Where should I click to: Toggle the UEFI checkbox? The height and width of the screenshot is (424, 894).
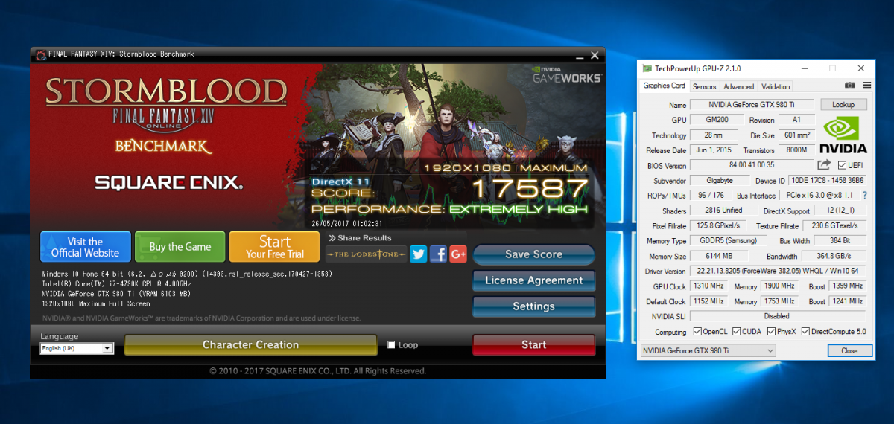pos(842,165)
